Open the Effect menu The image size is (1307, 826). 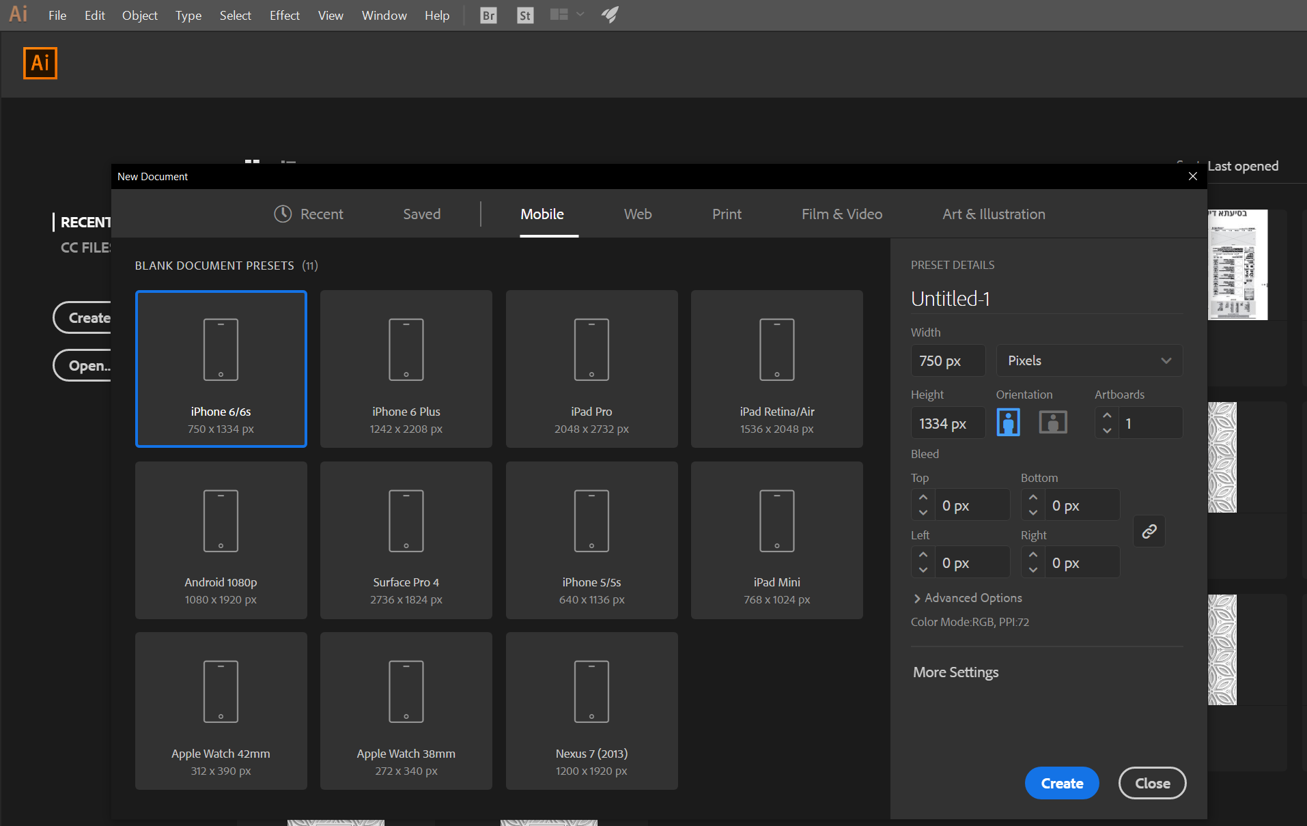coord(284,15)
